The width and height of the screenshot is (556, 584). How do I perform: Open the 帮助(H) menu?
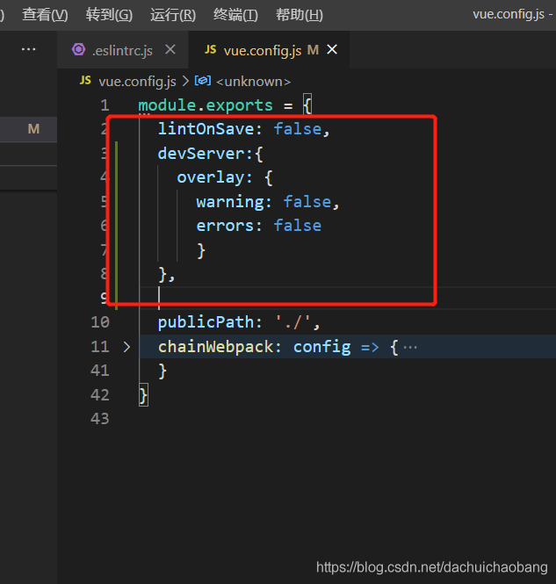point(299,15)
